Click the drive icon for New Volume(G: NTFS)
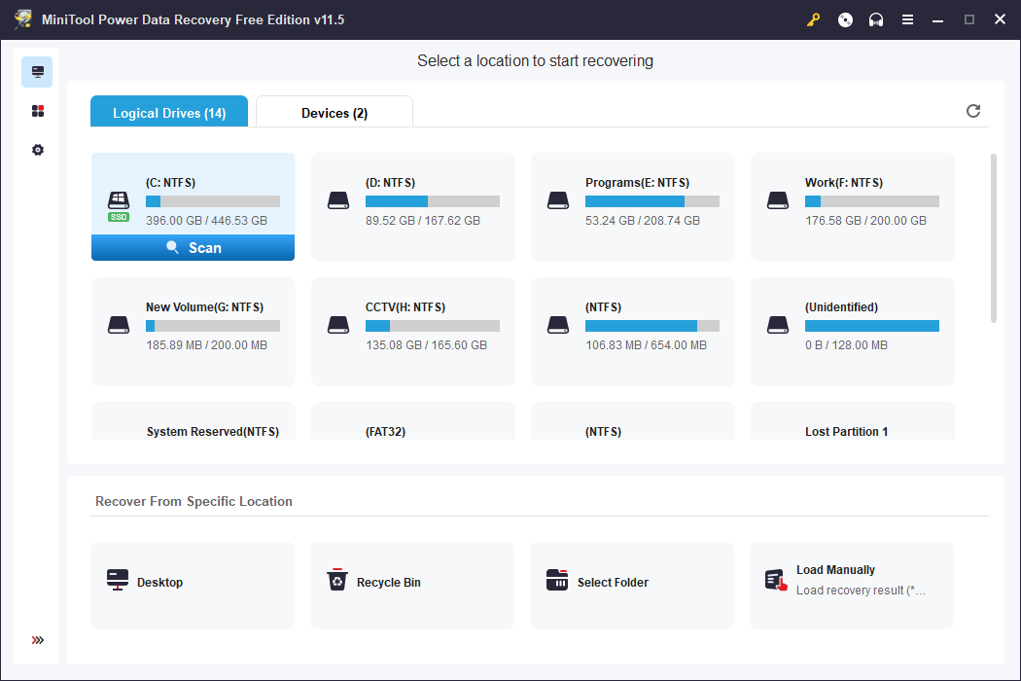Image resolution: width=1021 pixels, height=681 pixels. pyautogui.click(x=119, y=325)
